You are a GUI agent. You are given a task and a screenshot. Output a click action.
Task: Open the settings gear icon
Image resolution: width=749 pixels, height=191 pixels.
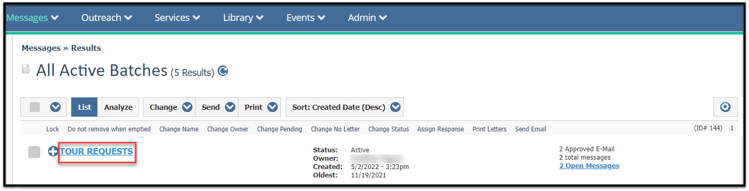pos(725,107)
